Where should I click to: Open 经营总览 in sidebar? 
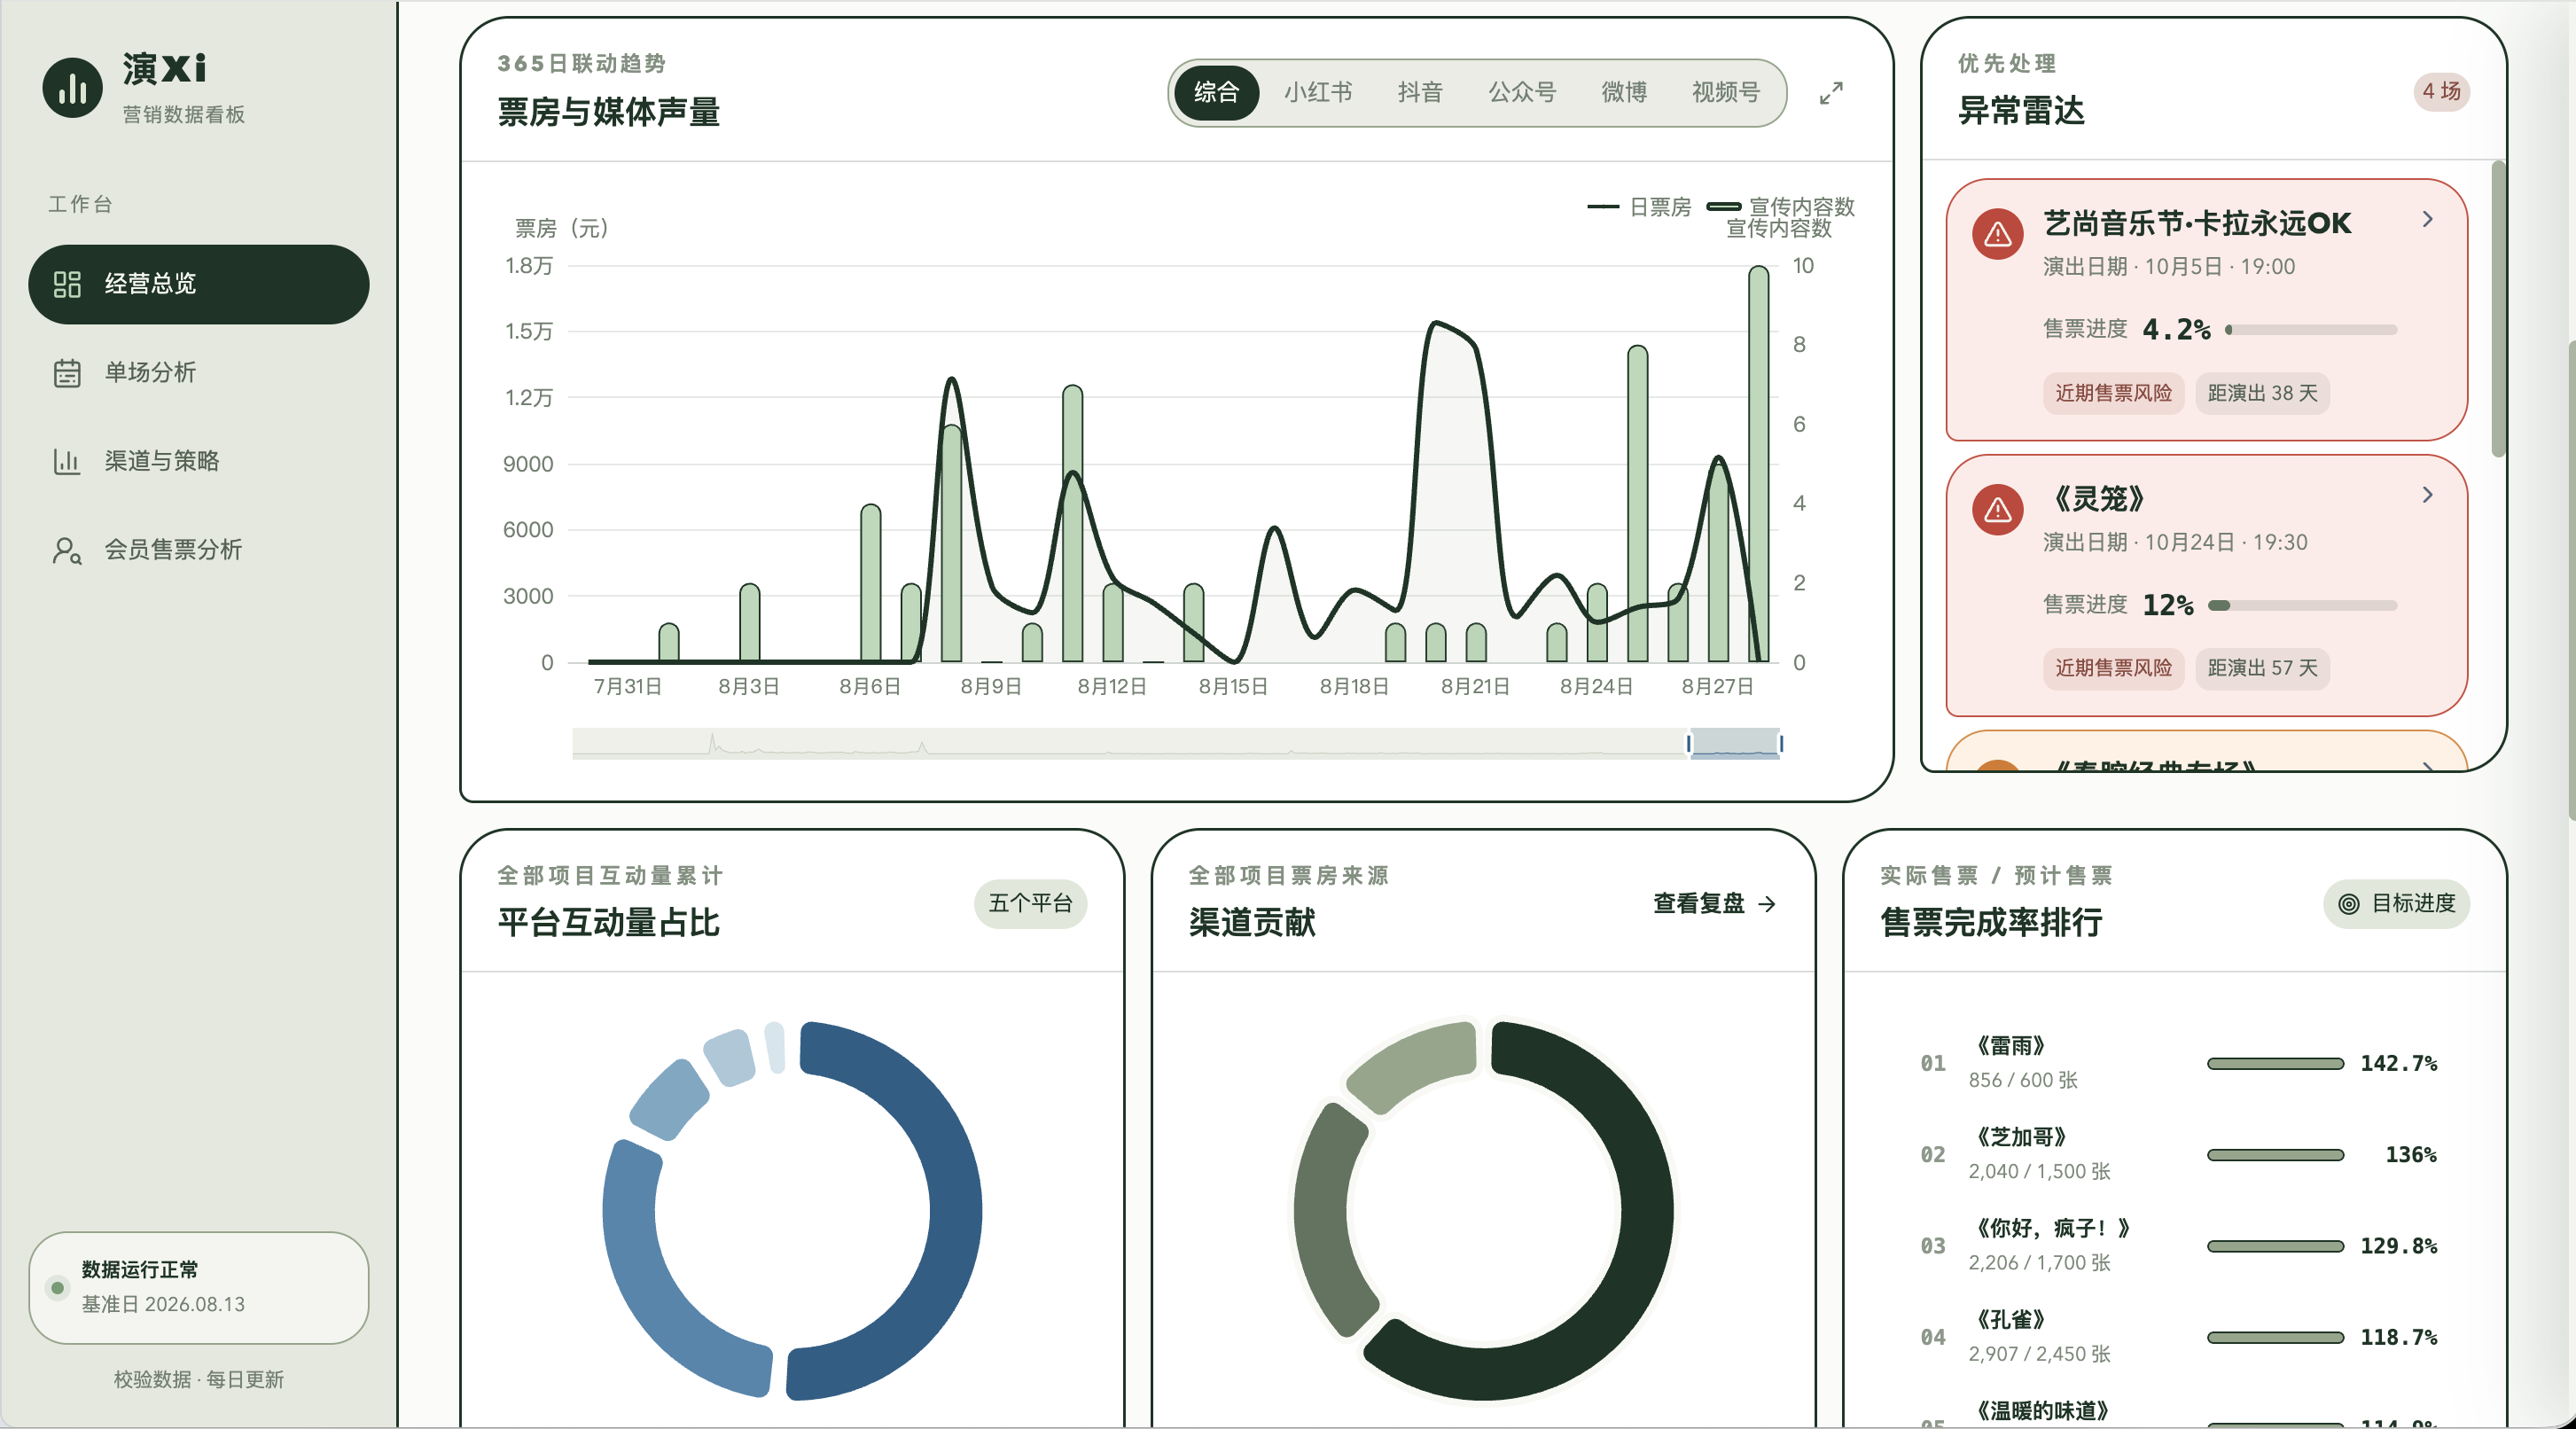(x=198, y=284)
